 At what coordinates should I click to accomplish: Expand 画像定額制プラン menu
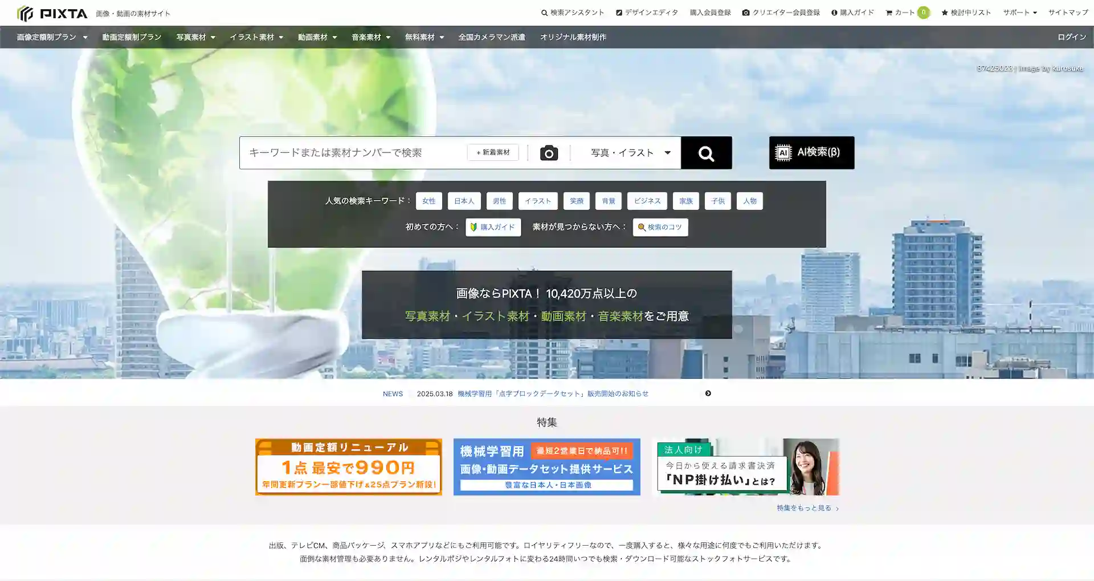point(52,37)
